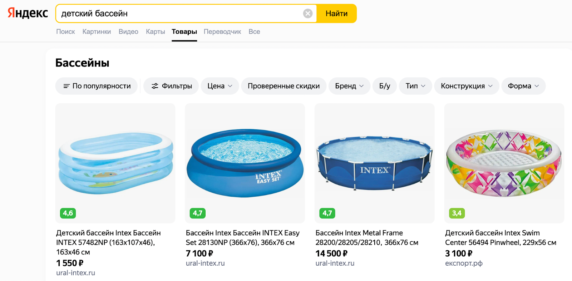Click the sort icon by popularity
The width and height of the screenshot is (572, 281).
[x=66, y=86]
